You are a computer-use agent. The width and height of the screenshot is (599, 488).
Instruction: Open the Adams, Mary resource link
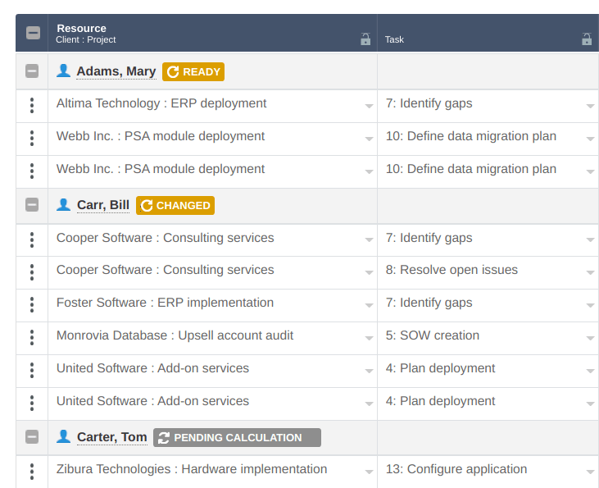pyautogui.click(x=116, y=71)
